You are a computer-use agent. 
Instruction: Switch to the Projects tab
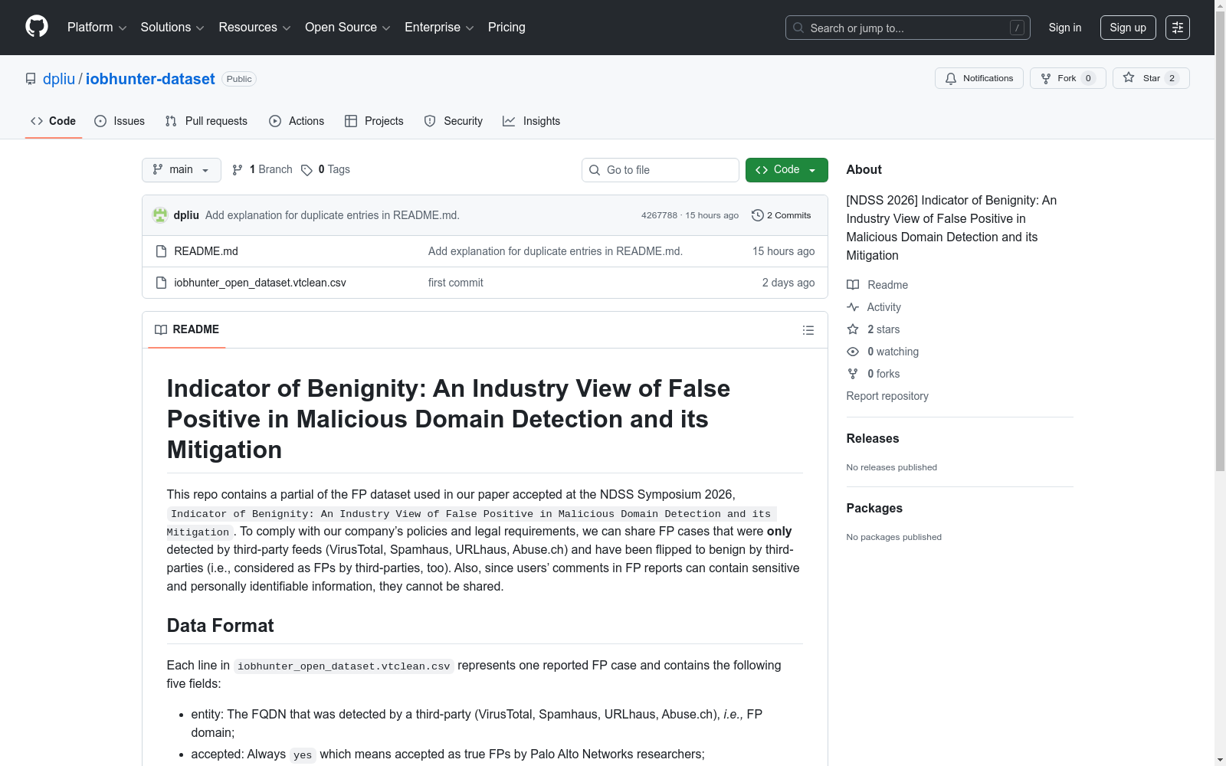(x=374, y=121)
